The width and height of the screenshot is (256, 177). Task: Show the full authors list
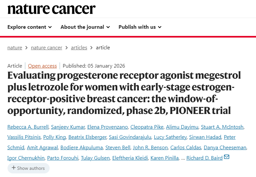pyautogui.click(x=28, y=168)
